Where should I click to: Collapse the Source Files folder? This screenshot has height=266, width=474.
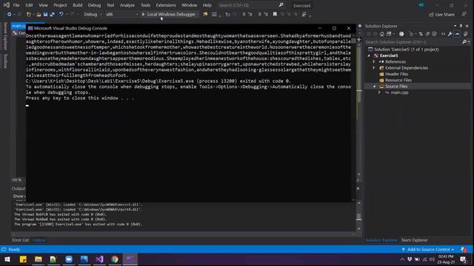click(374, 86)
